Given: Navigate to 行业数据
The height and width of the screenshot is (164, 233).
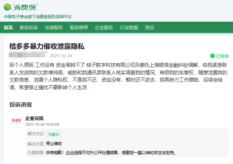Looking at the screenshot, I should pos(129,27).
